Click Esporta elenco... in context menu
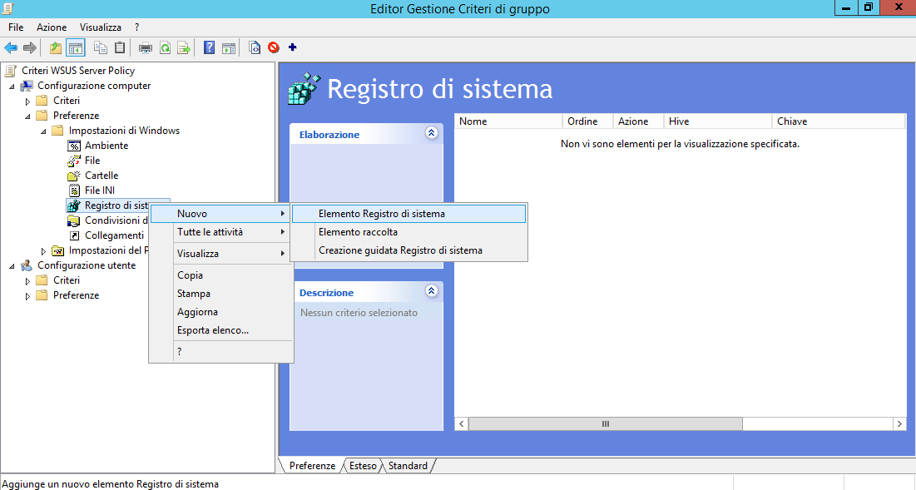The image size is (916, 490). click(x=213, y=330)
